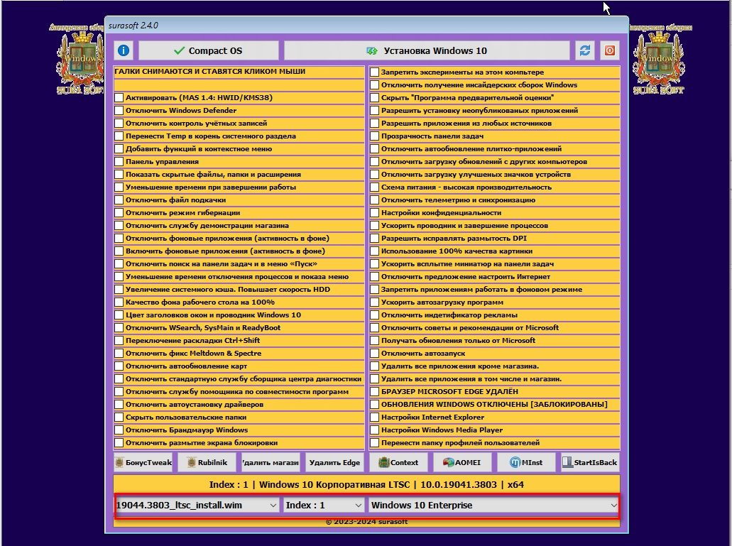This screenshot has width=732, height=546.
Task: Check Ускорить автозагрузку программ
Action: pos(374,302)
